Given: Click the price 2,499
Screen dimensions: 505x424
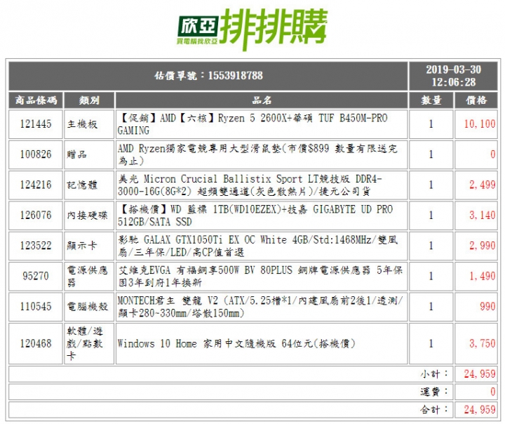Looking at the screenshot, I should pyautogui.click(x=482, y=185).
